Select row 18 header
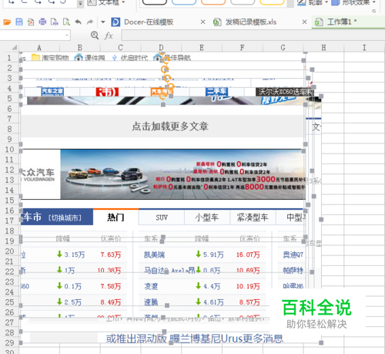Viewport: 385px width, 354px height. (9, 231)
